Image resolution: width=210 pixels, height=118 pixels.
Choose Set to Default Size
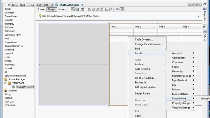click(147, 78)
